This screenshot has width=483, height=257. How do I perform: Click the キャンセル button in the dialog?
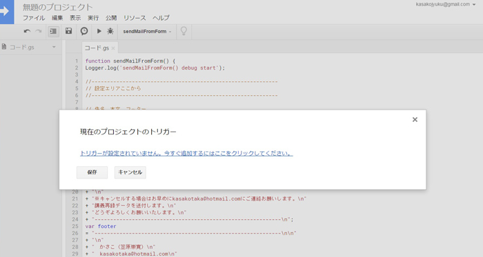click(x=130, y=172)
